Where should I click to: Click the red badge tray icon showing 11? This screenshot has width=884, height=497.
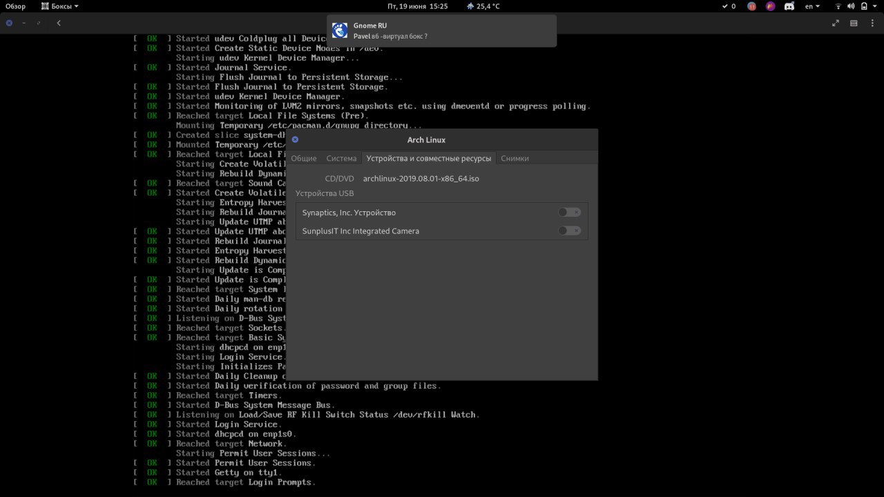pos(752,6)
